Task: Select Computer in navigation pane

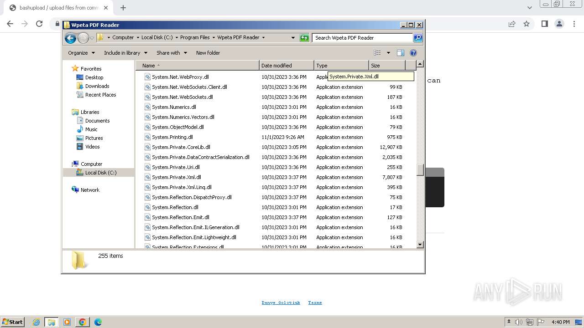Action: [x=91, y=164]
